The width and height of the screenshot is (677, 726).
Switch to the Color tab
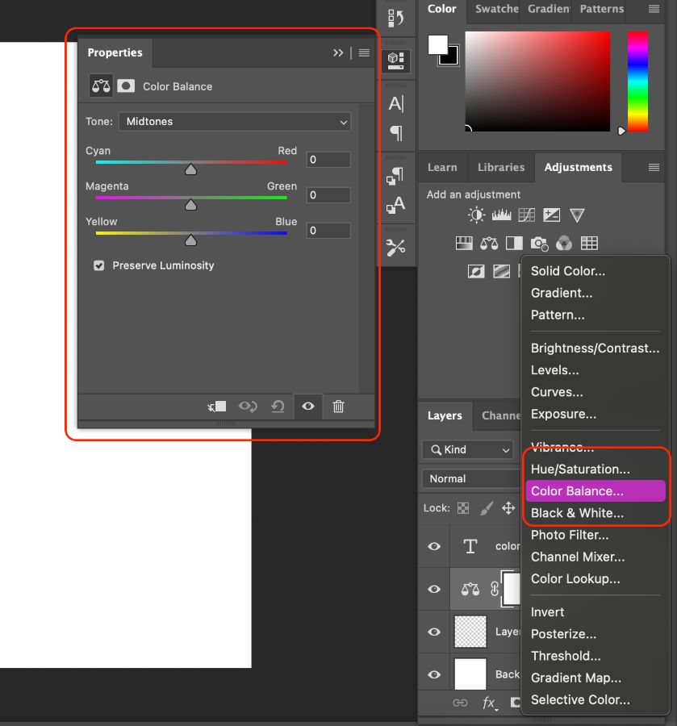(441, 9)
